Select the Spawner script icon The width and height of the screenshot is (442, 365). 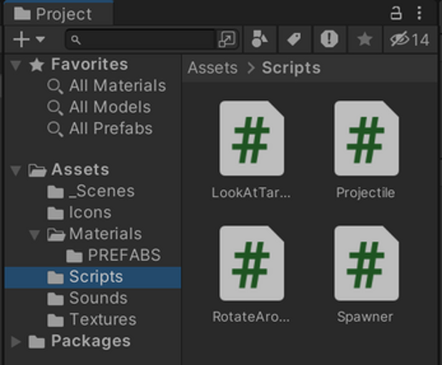pos(366,263)
